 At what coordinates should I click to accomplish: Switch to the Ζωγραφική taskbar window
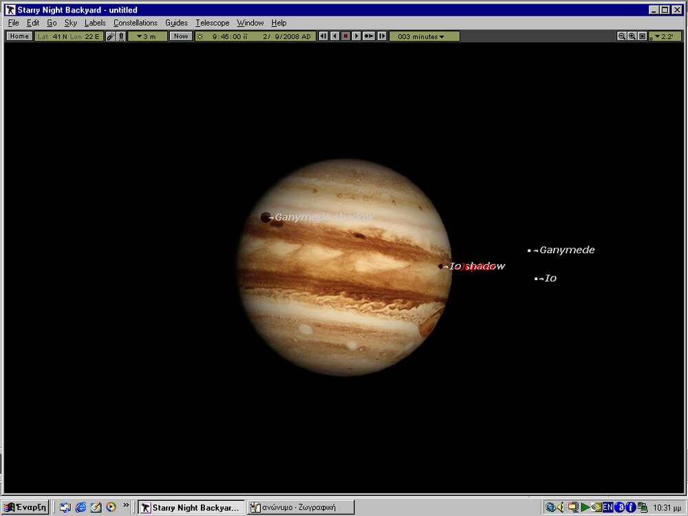(300, 508)
